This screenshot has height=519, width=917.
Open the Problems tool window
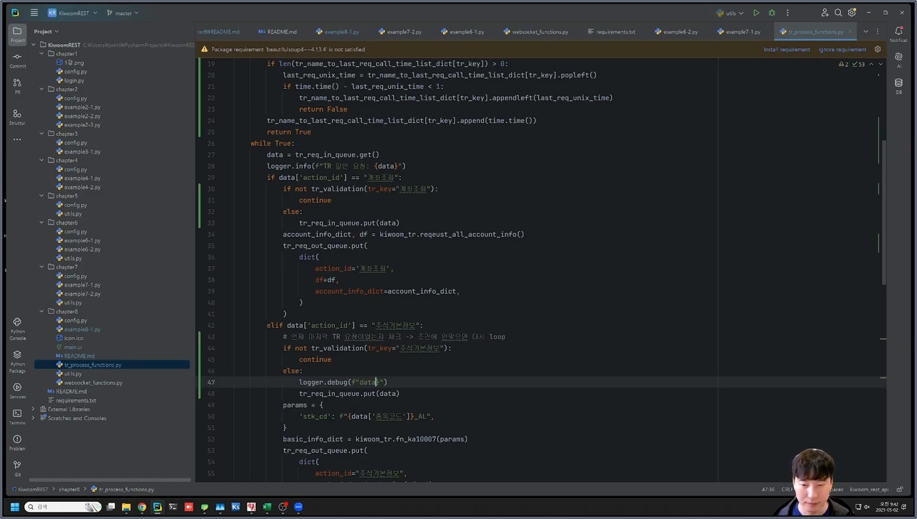tap(17, 443)
